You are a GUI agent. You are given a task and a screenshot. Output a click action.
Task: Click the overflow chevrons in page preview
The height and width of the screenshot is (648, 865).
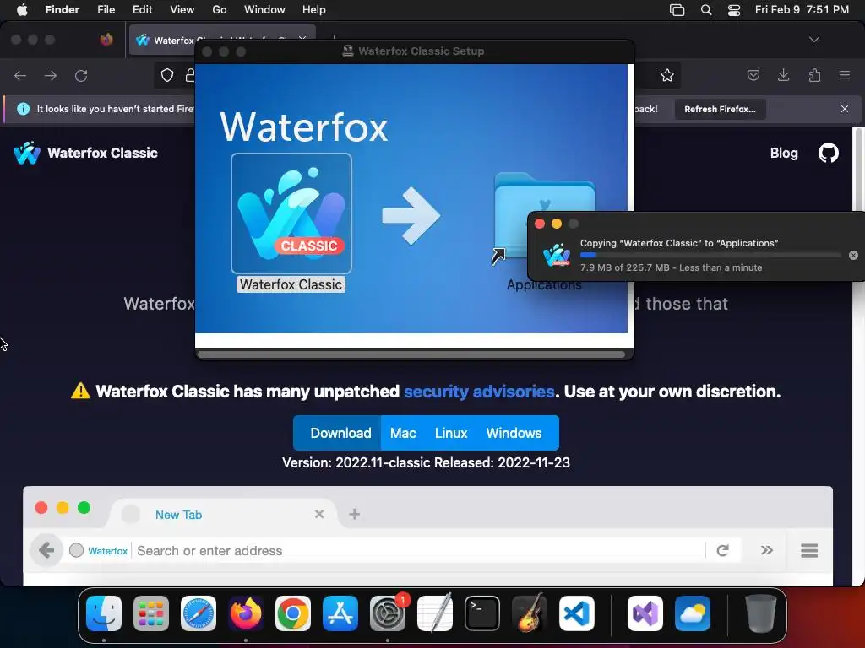767,550
